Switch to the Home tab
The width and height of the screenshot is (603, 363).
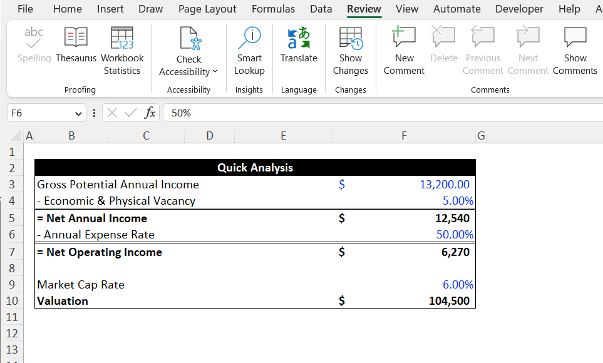67,9
